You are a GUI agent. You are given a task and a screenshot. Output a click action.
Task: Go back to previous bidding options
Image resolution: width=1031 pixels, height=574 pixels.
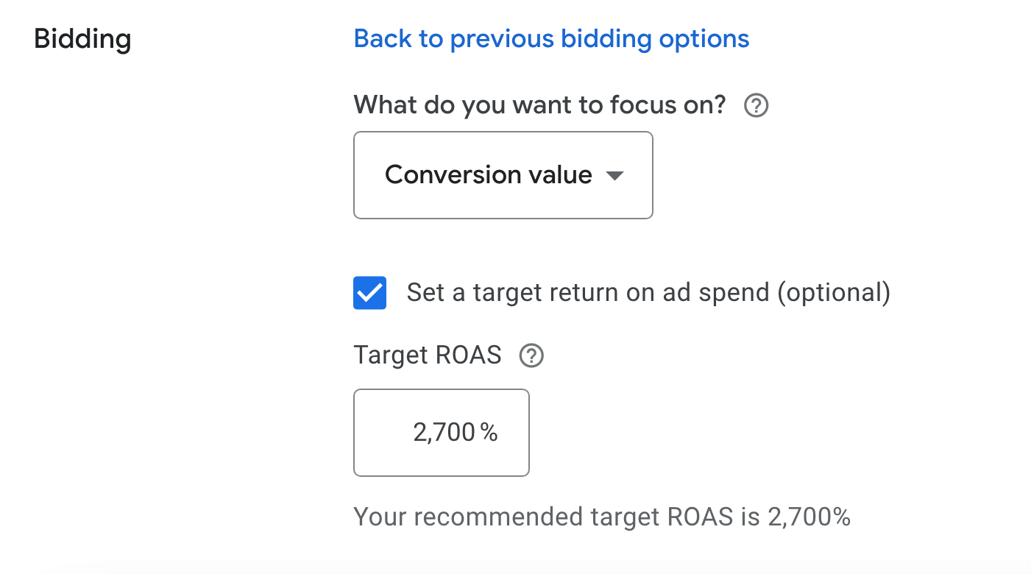click(x=552, y=38)
